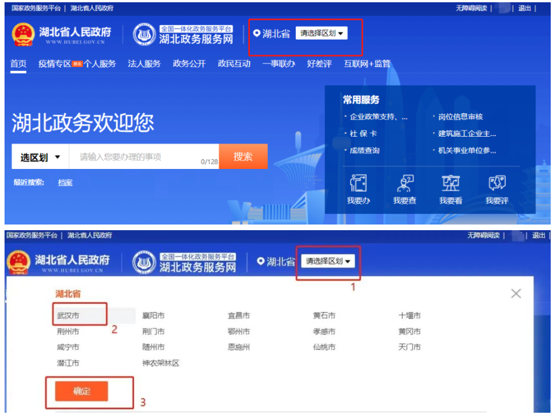Open the 请选择区划 dropdown in the top header
The image size is (553, 415).
pos(321,33)
